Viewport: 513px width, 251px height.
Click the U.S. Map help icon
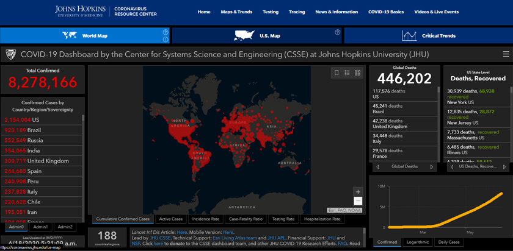(x=338, y=32)
